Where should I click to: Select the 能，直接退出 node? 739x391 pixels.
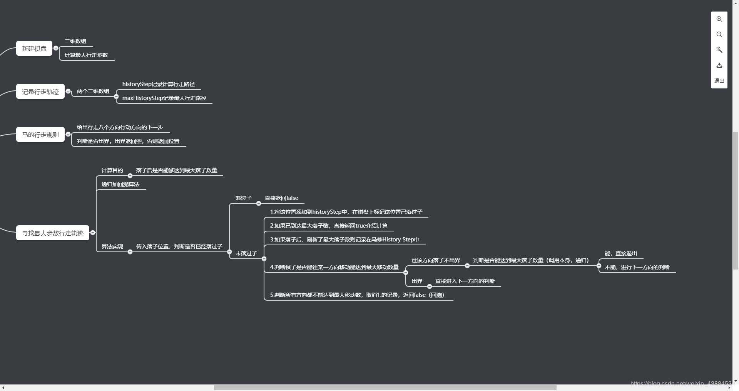pyautogui.click(x=621, y=253)
